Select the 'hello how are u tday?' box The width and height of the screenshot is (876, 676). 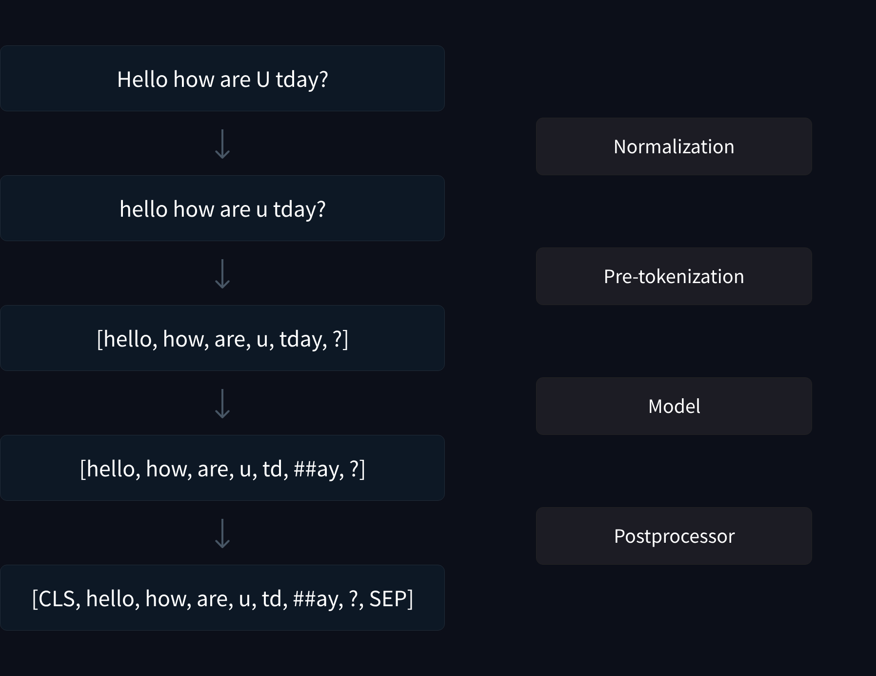click(x=222, y=208)
